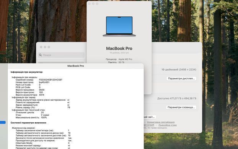Click battery version value 4014
The height and width of the screenshot is (149, 238).
pyautogui.click(x=42, y=95)
